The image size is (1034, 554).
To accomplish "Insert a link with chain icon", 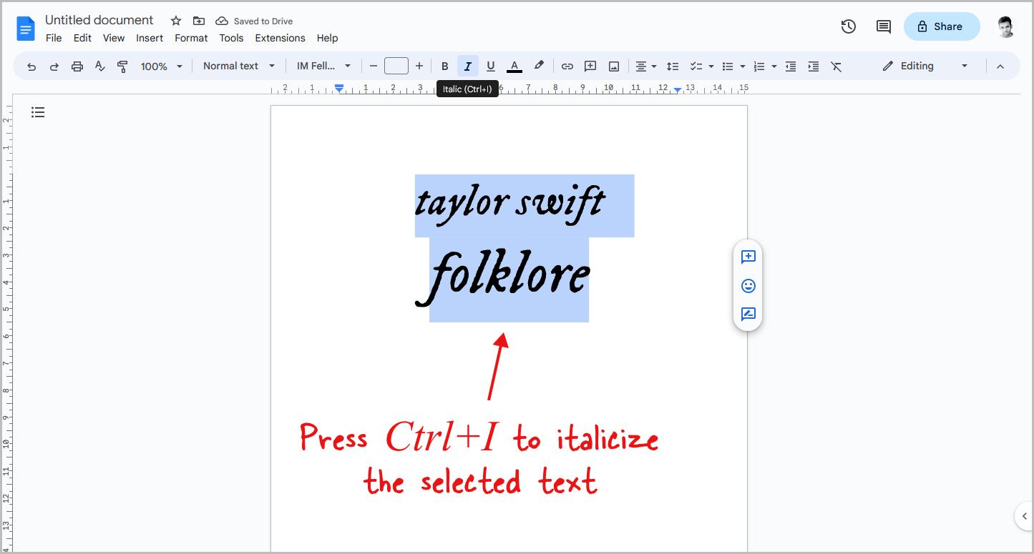I will 567,66.
